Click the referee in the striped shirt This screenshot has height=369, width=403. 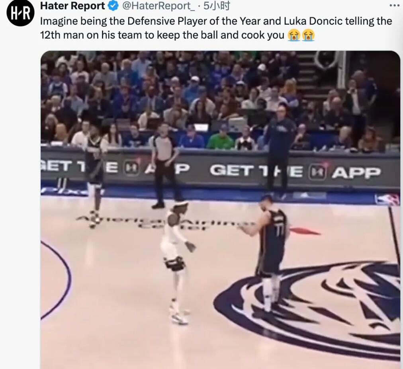coord(164,165)
